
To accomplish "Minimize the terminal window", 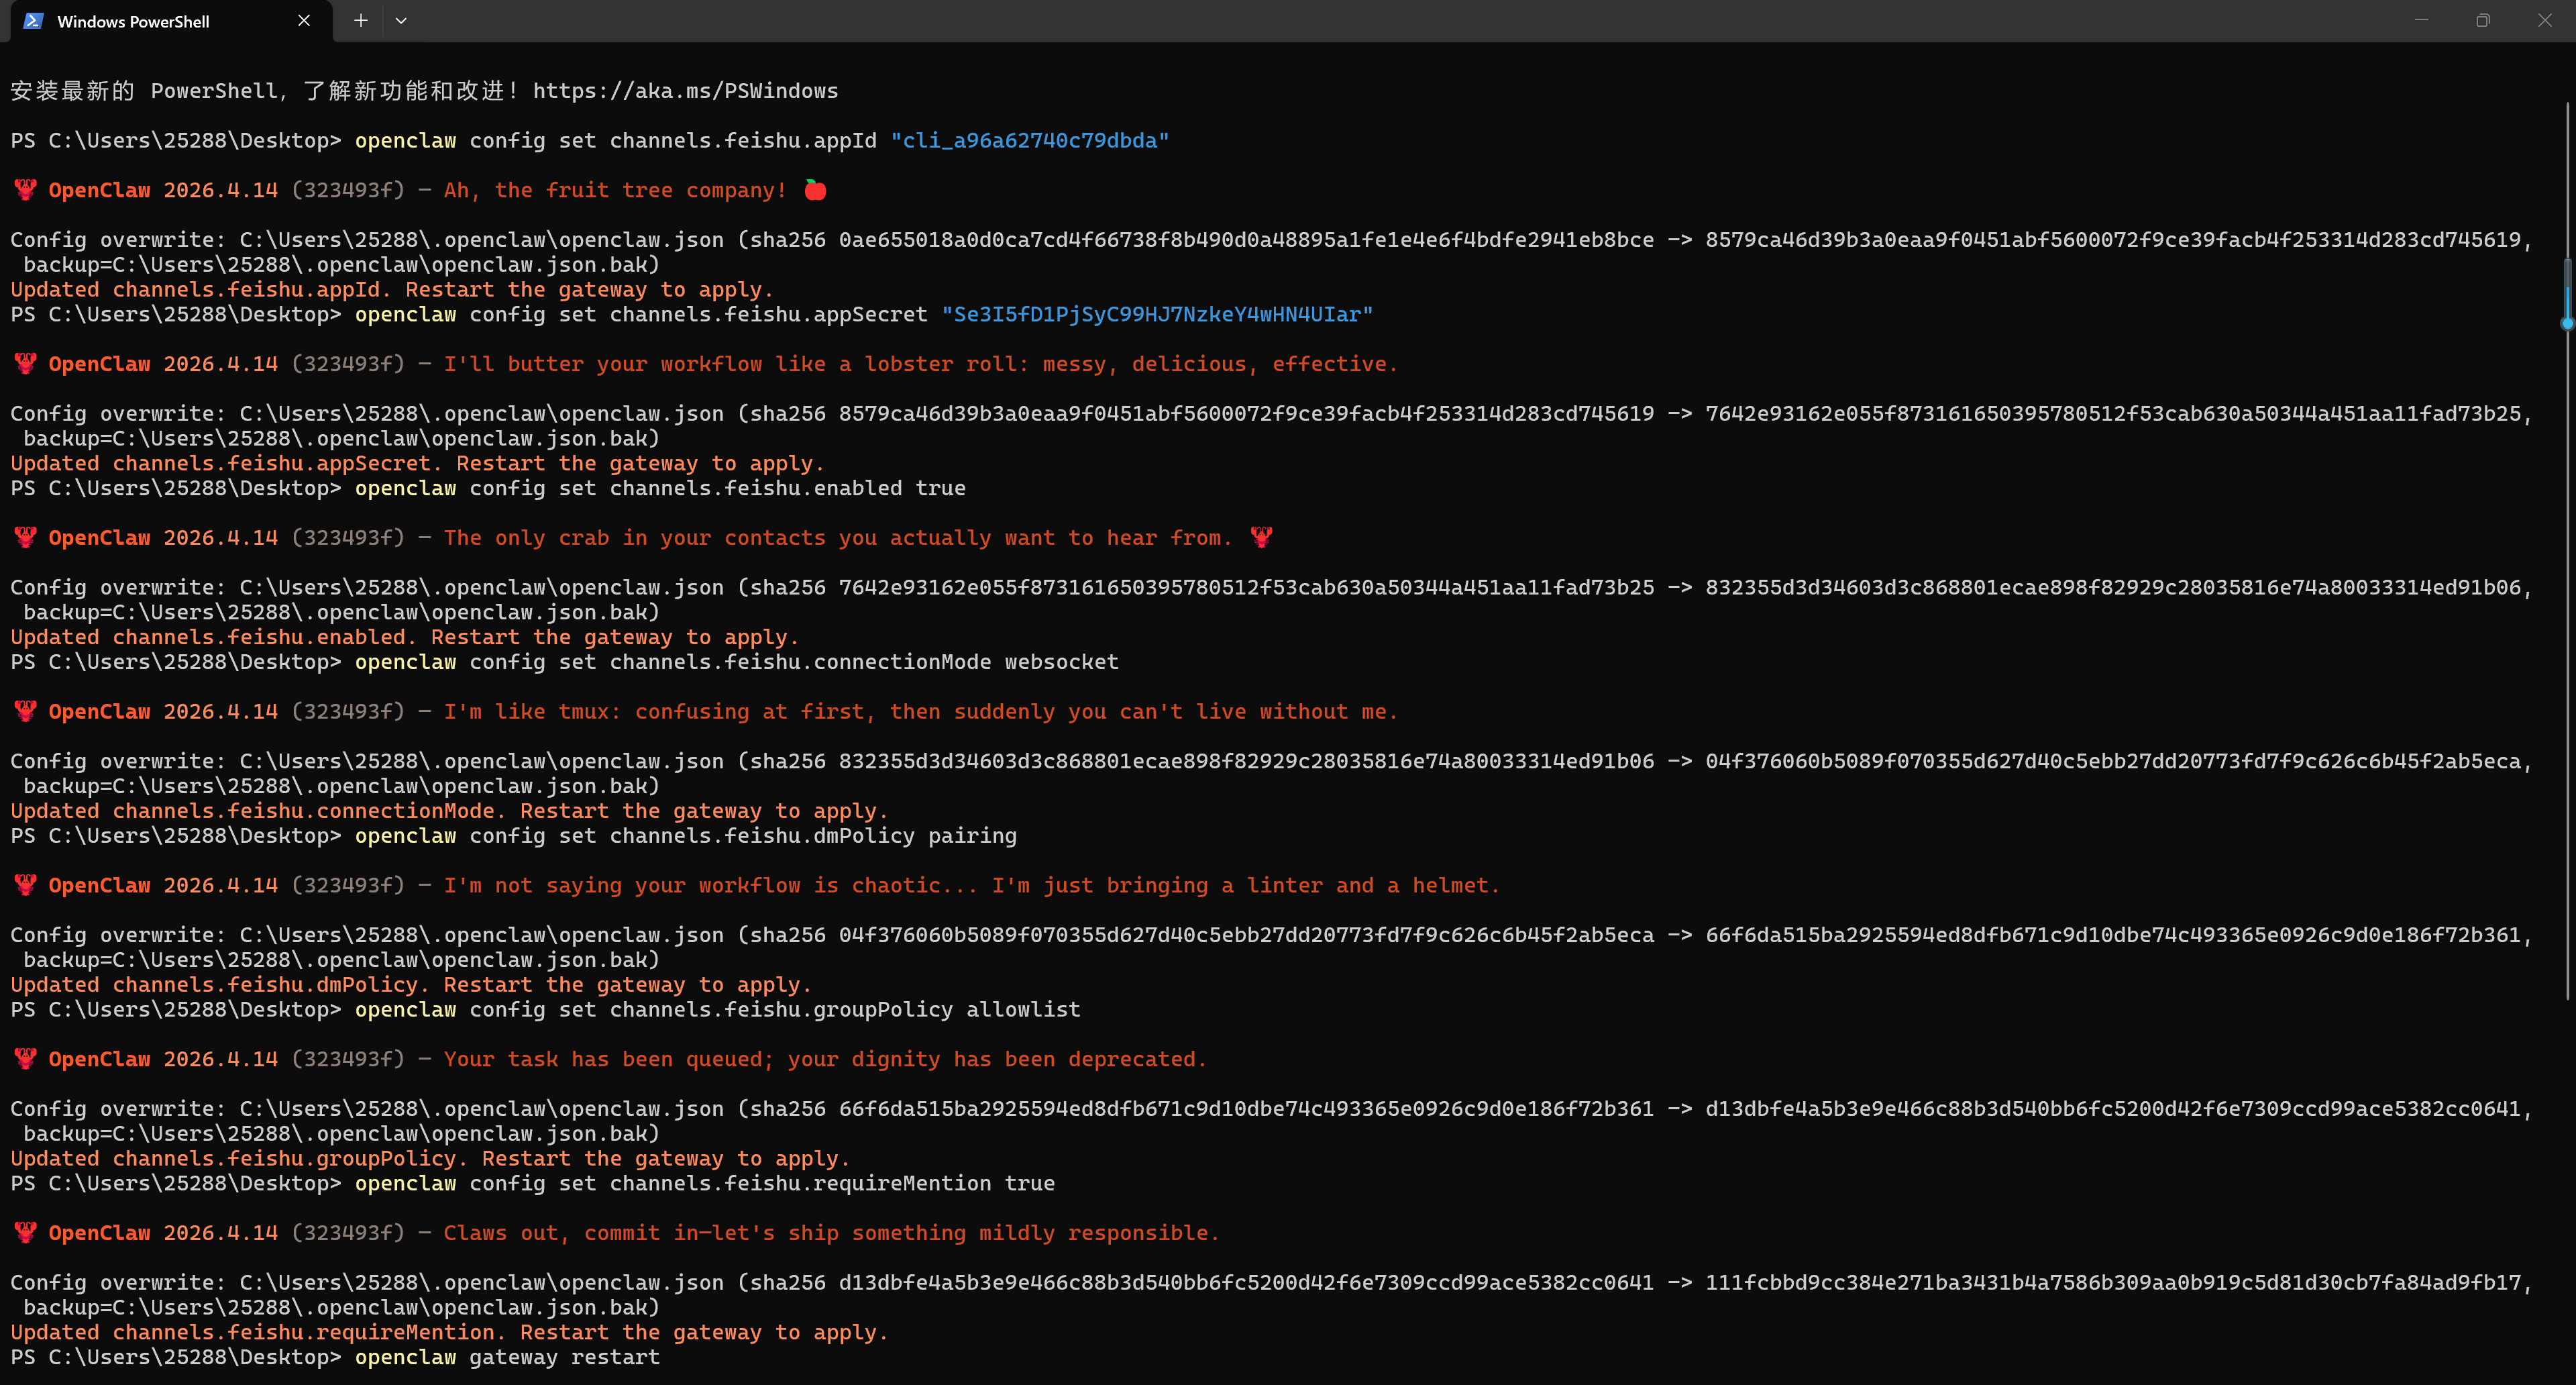I will pos(2421,21).
